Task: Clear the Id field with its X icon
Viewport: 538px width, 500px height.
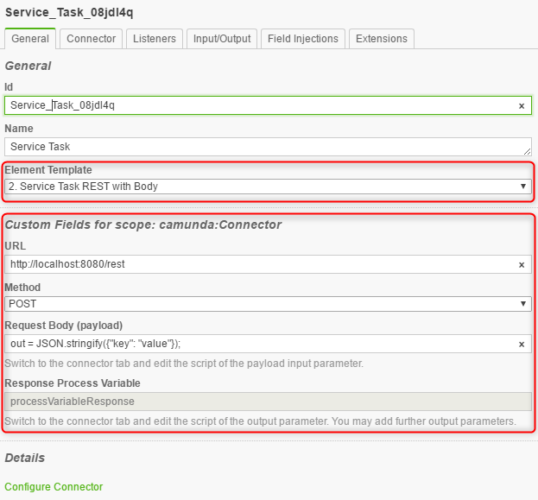Action: pyautogui.click(x=521, y=106)
